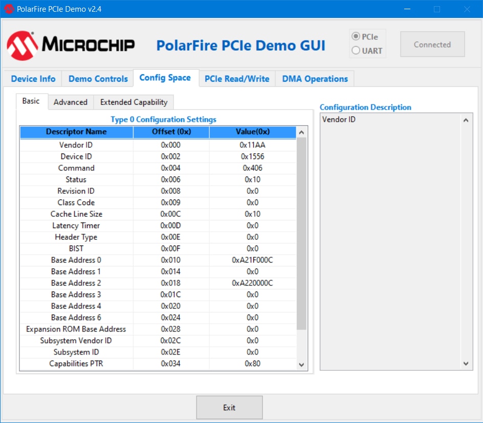Viewport: 483px width, 423px height.
Task: Click the Offset (0x) column header
Action: 171,132
